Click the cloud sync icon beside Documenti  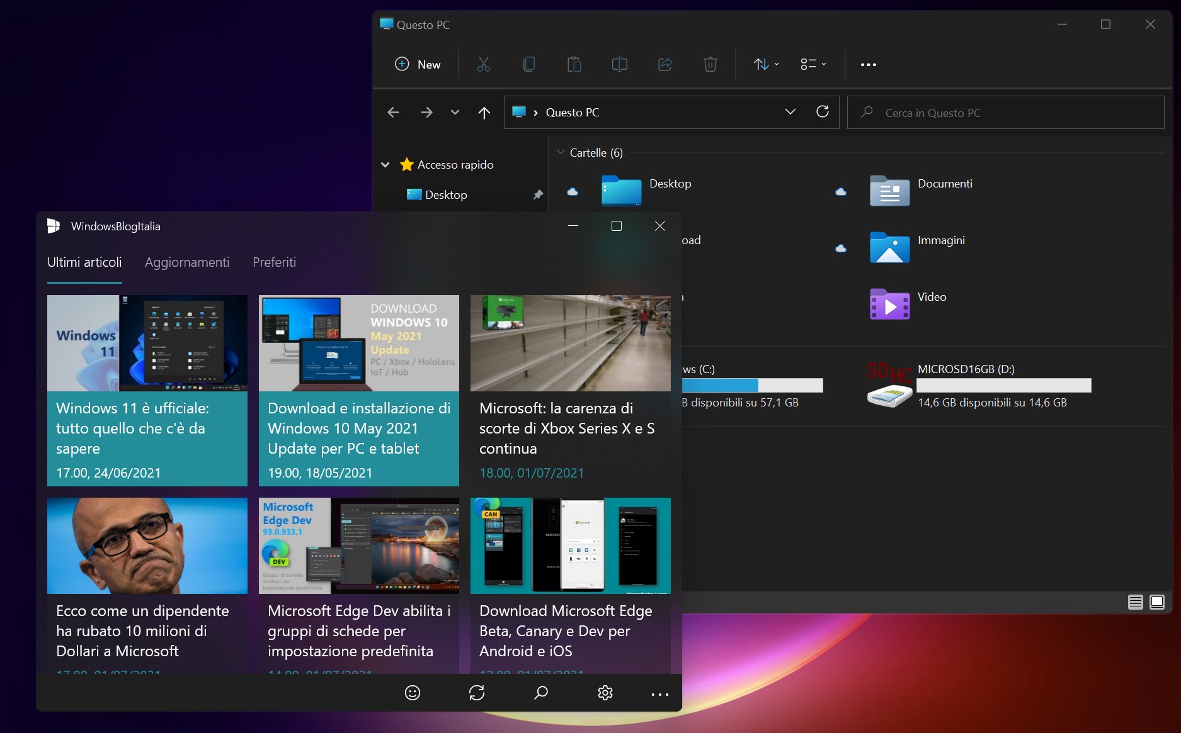pyautogui.click(x=841, y=191)
